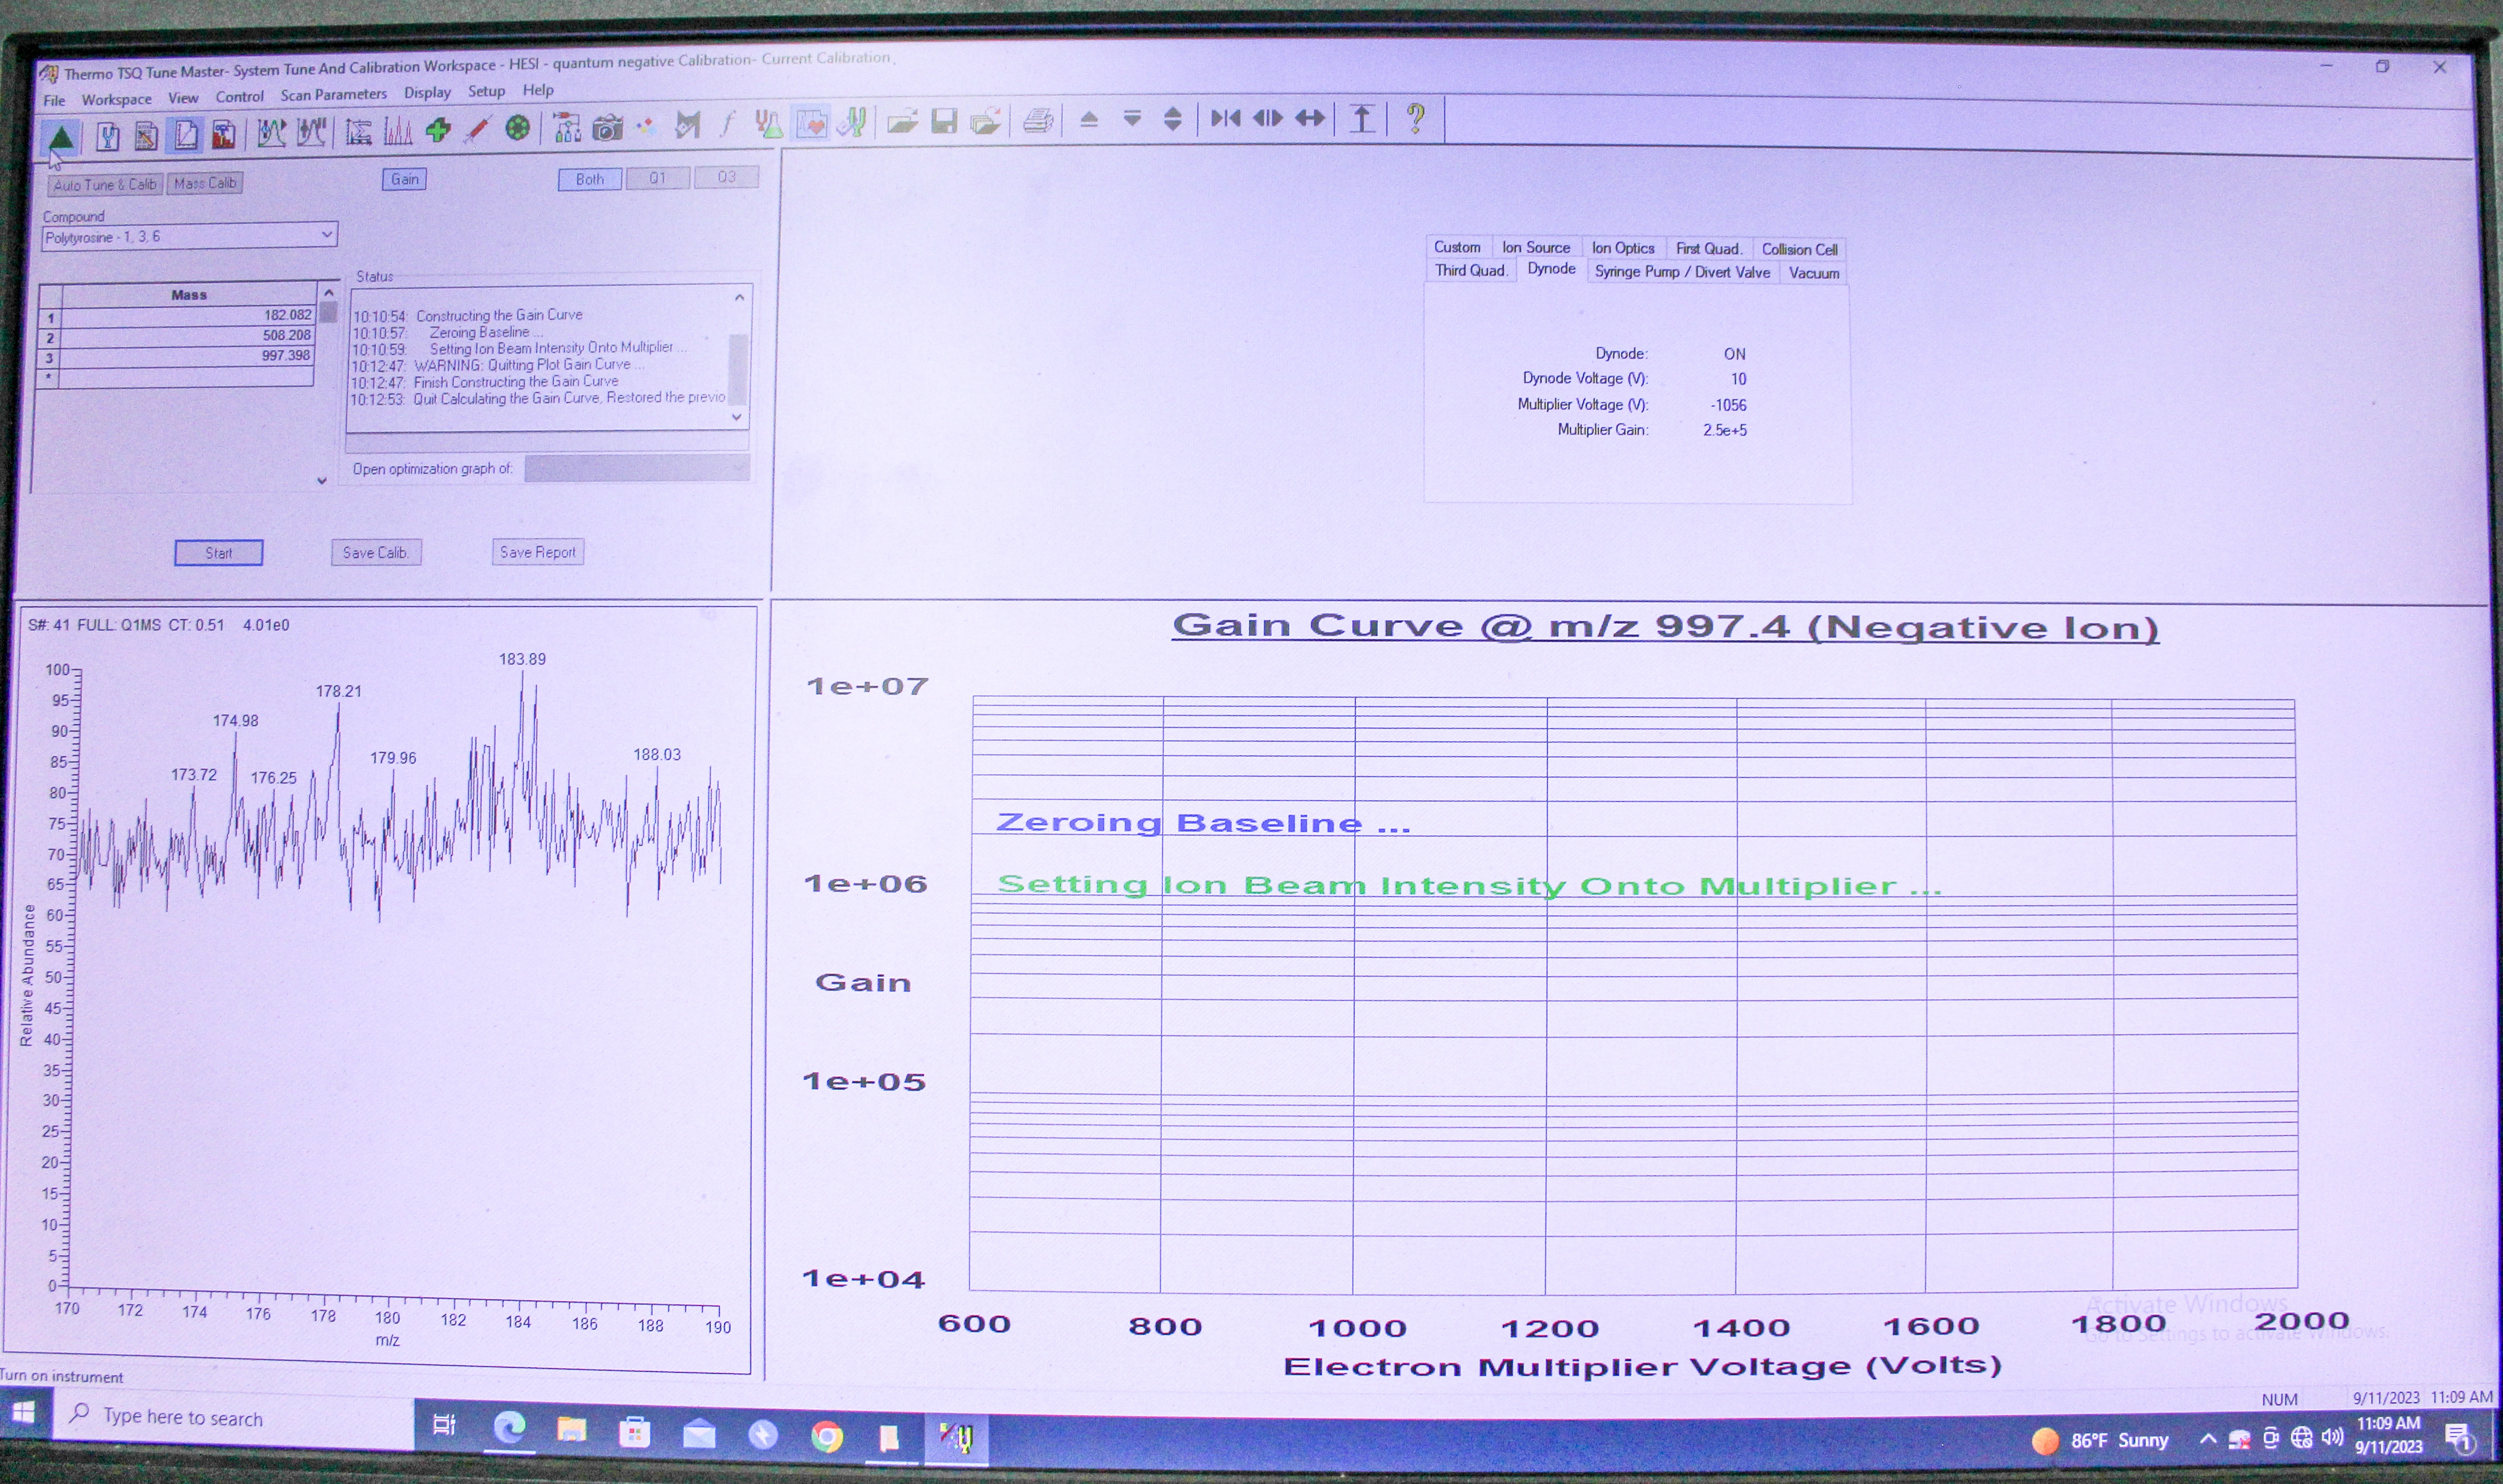Select the Q1 toggle button
Screen dimensions: 2503x1484
point(657,178)
